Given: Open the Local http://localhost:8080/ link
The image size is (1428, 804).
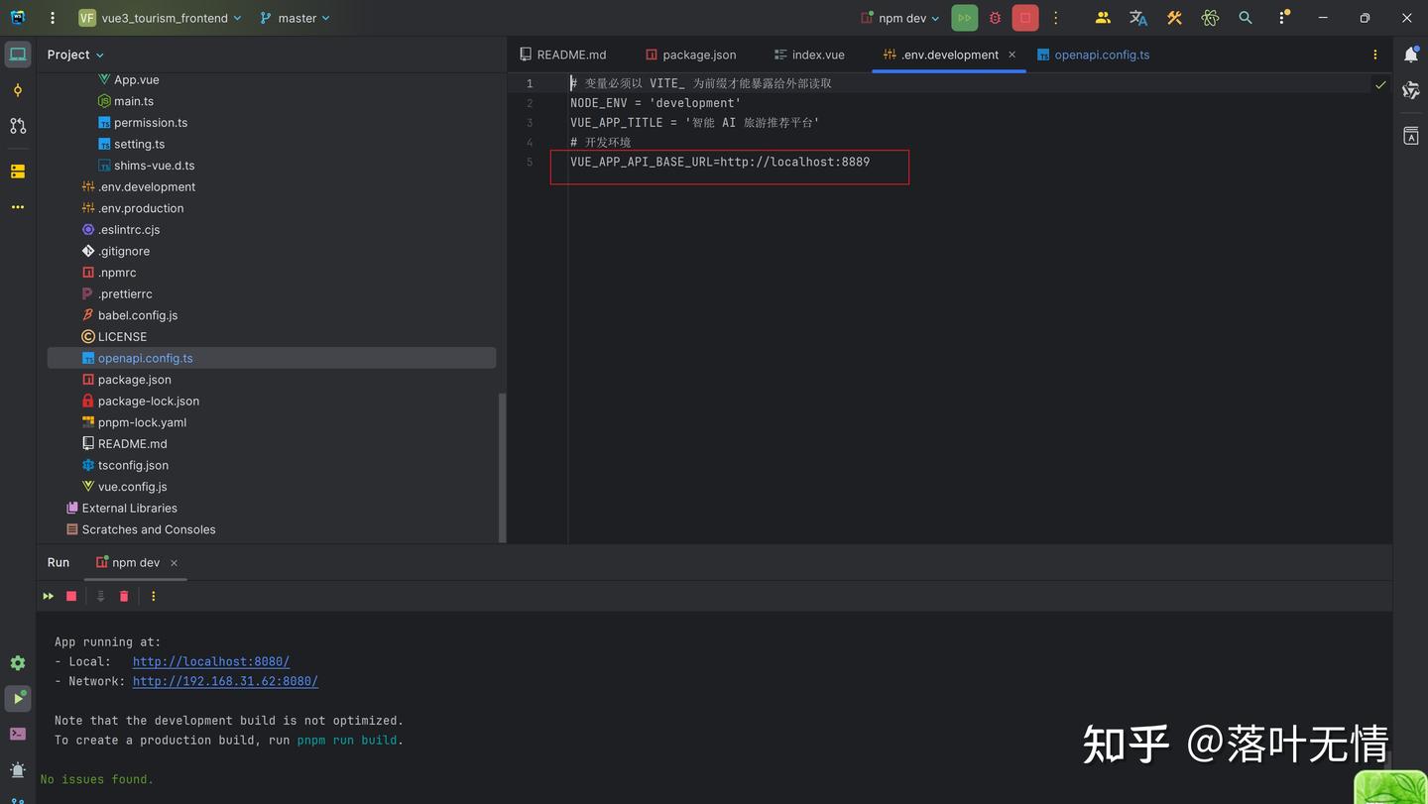Looking at the screenshot, I should (x=210, y=661).
